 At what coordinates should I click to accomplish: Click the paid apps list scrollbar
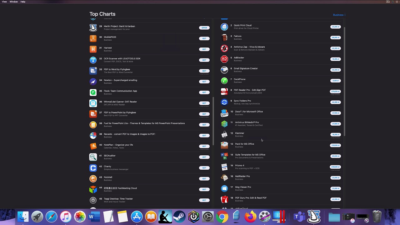tap(345, 82)
